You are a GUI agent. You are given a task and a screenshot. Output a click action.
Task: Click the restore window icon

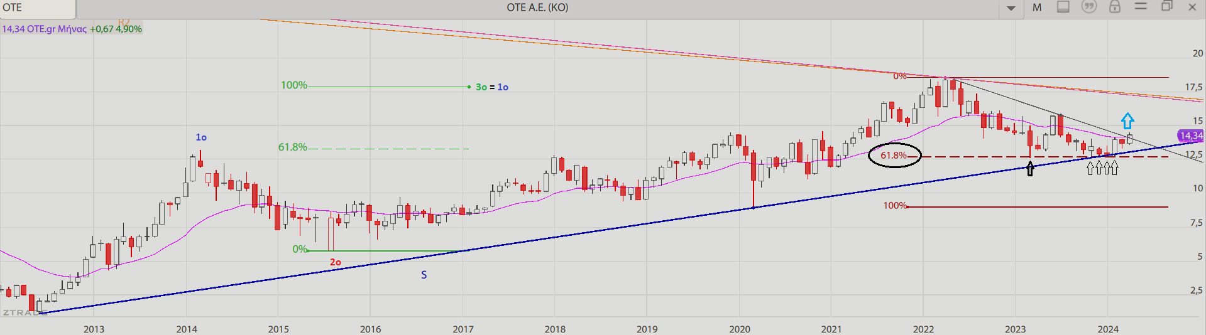click(1167, 6)
